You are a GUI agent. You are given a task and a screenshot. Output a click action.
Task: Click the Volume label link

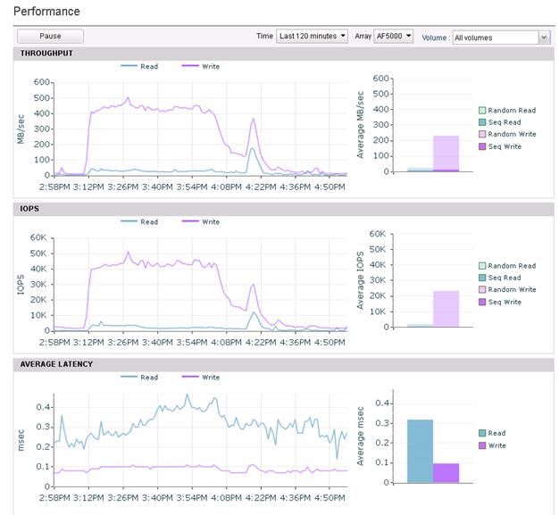tap(434, 37)
